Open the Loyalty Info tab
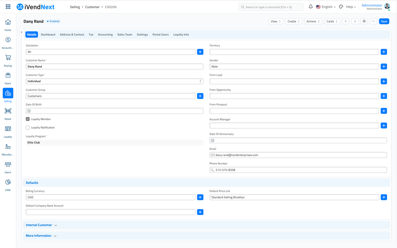This screenshot has width=397, height=248. point(181,34)
